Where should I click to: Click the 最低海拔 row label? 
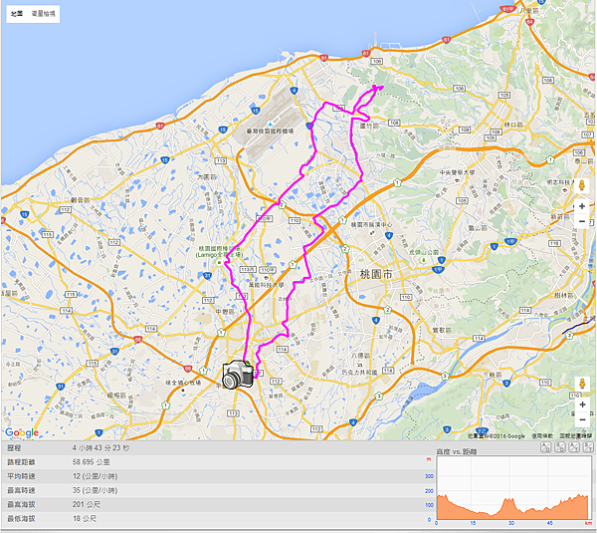click(x=21, y=518)
